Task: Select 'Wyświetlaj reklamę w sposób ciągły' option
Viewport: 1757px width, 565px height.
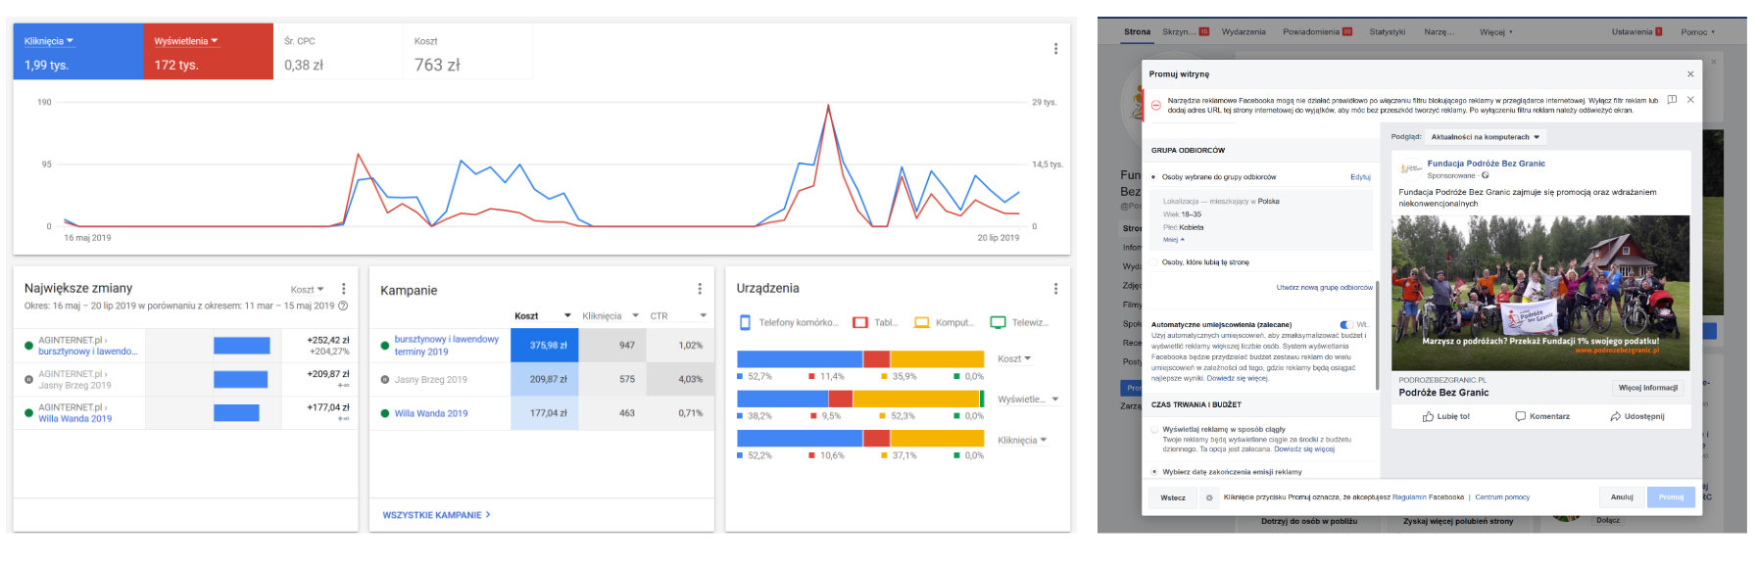Action: (x=1155, y=429)
